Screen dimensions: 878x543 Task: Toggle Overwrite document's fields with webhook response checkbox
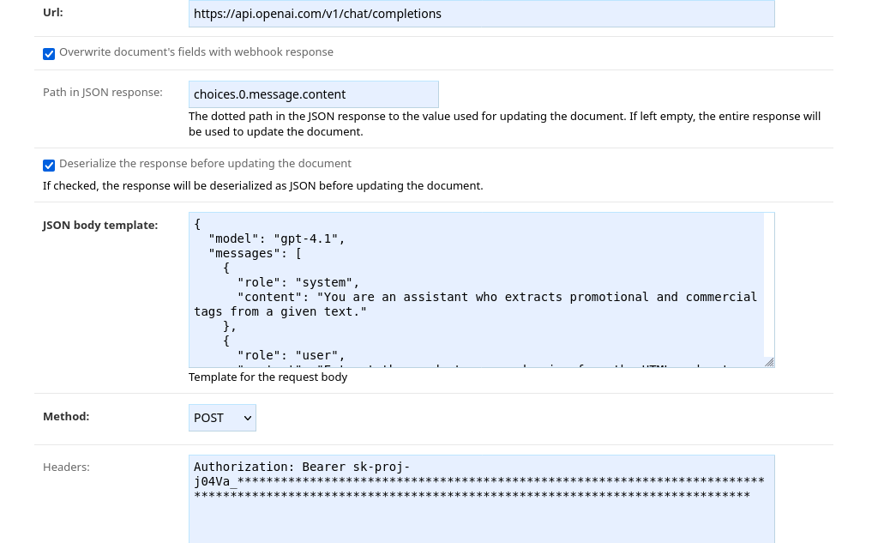click(49, 54)
